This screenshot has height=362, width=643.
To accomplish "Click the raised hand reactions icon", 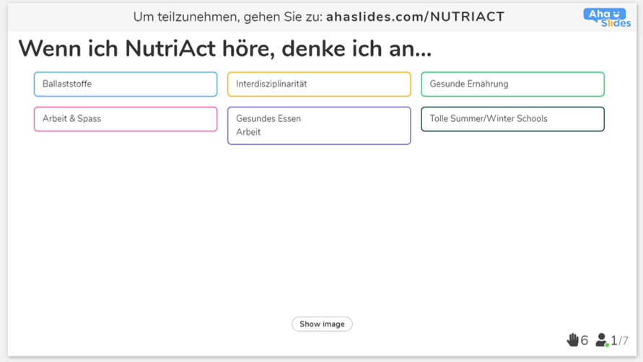I will coord(572,340).
